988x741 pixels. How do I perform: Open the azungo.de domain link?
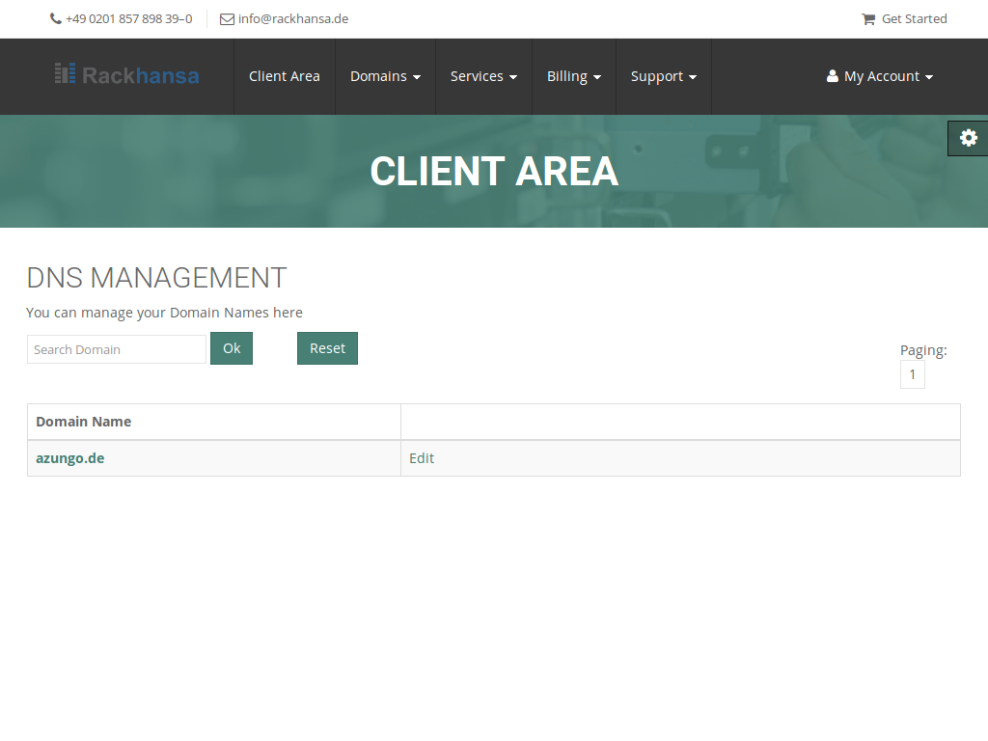[x=69, y=458]
